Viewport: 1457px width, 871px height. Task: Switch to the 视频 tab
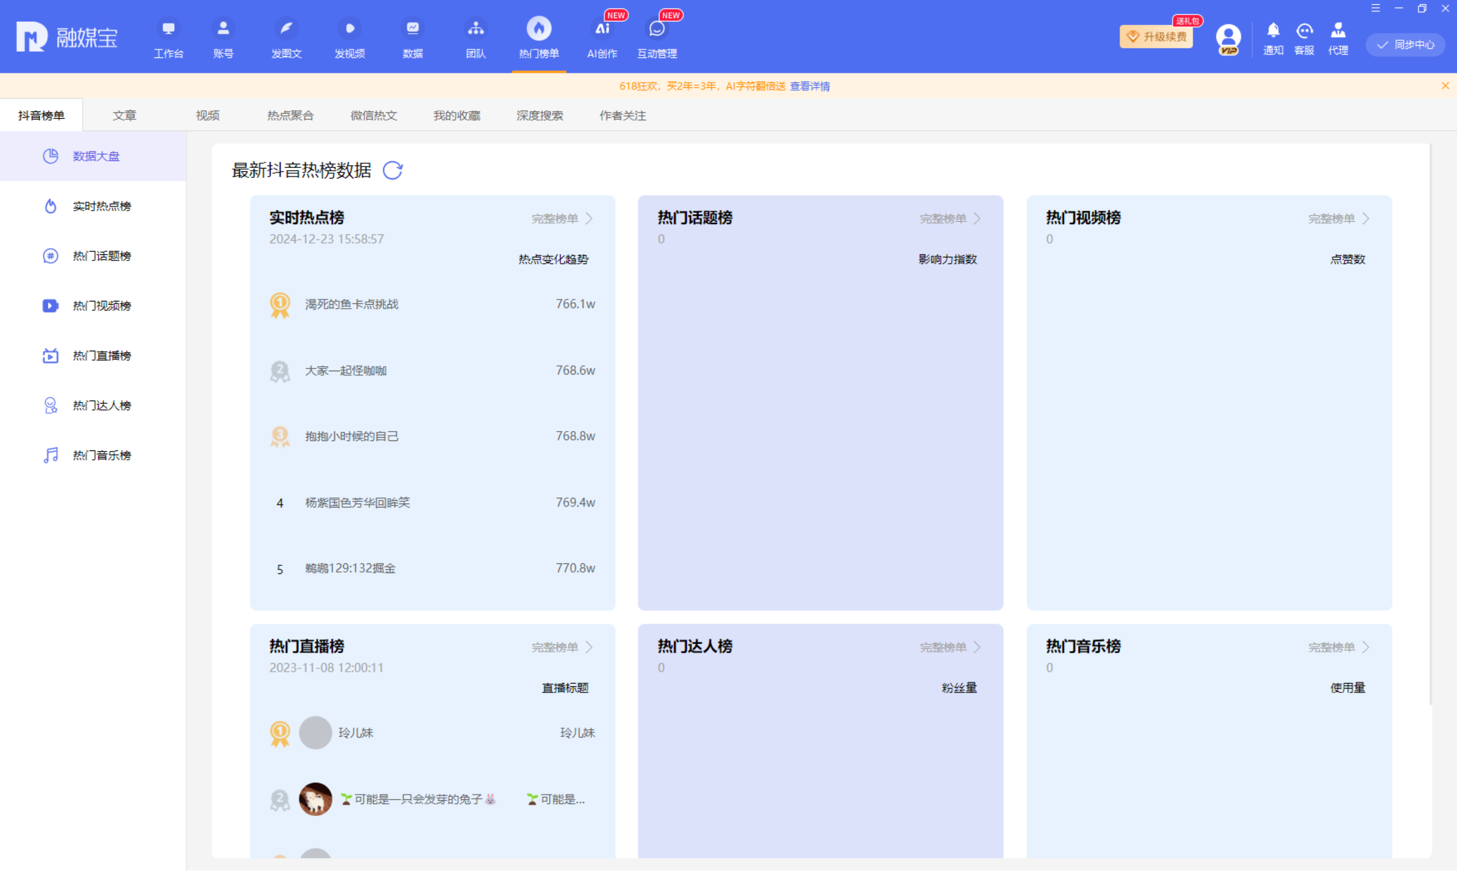(x=207, y=115)
